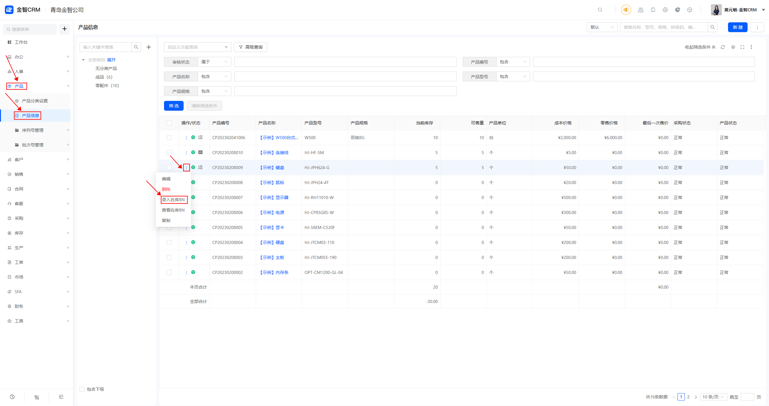This screenshot has width=769, height=406.
Task: Click the list icon in CP202302041006 row
Action: pos(200,138)
